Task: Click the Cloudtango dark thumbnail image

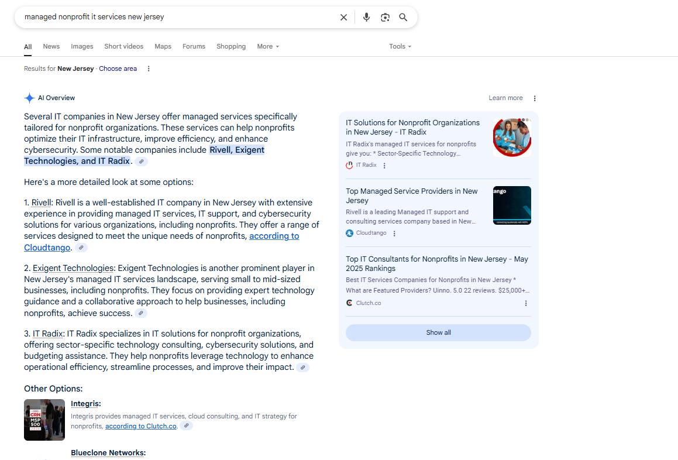Action: [512, 205]
